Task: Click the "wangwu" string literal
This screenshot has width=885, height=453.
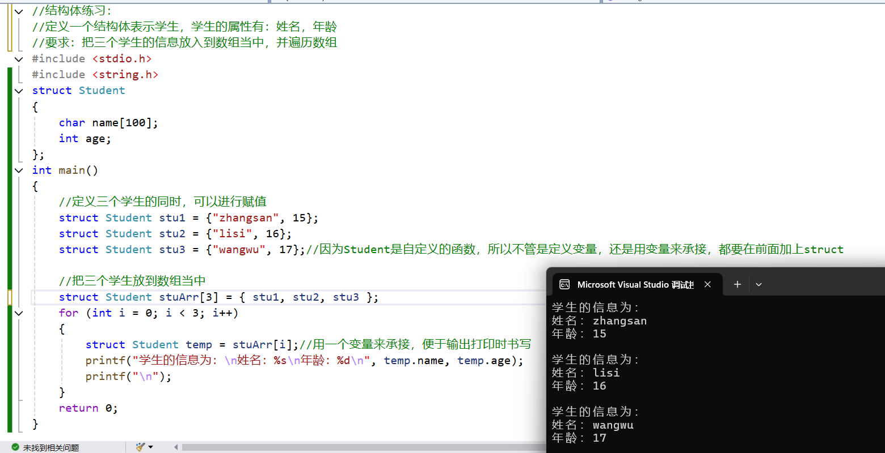Action: (239, 250)
